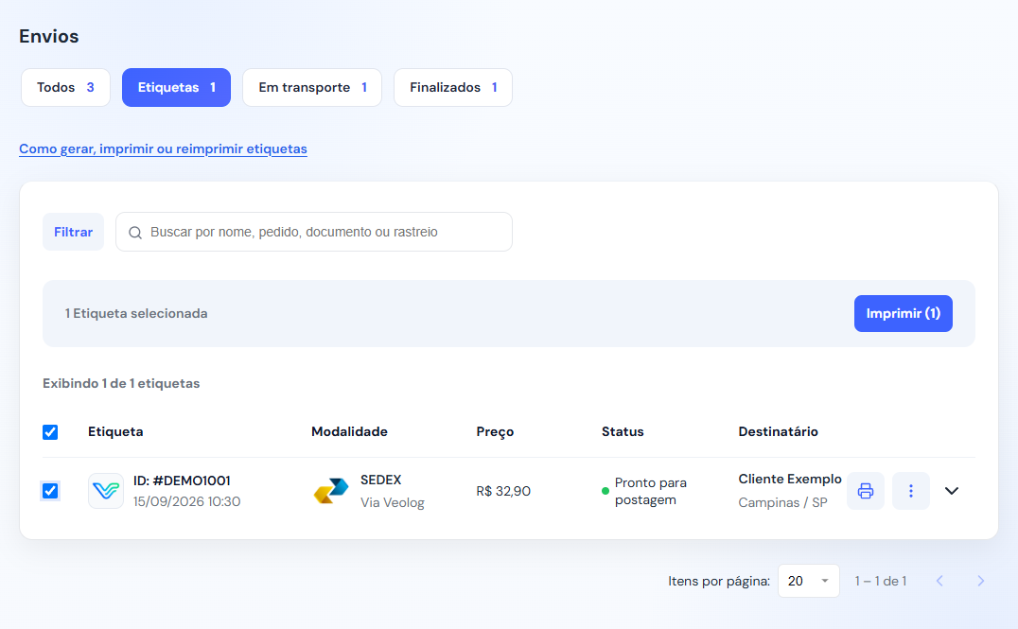Viewport: 1018px width, 629px height.
Task: Focus the Buscar por nome search field
Action: point(313,232)
